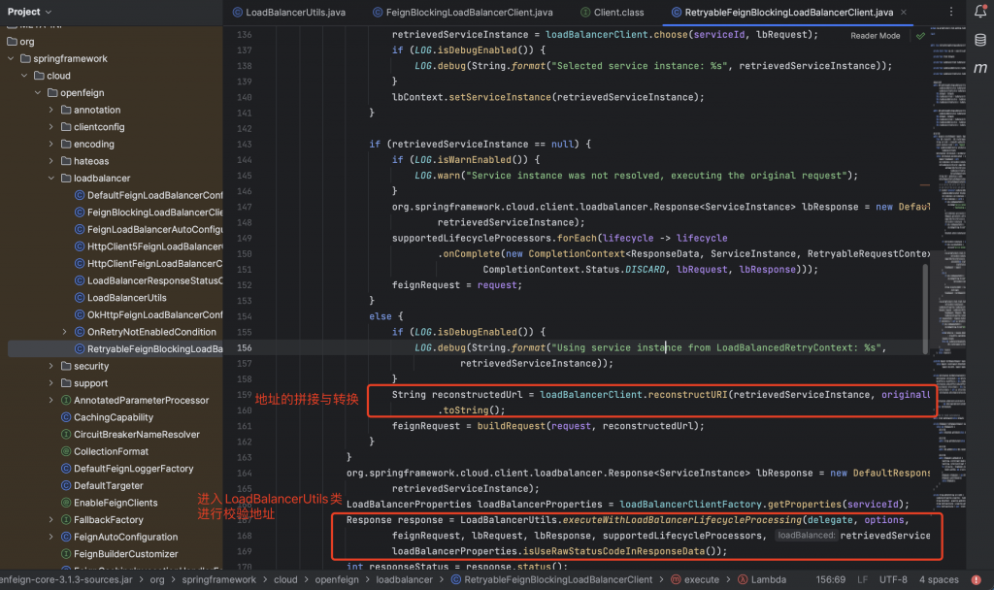Open the Database tool window icon
Screen dimensions: 994x590
pos(980,40)
